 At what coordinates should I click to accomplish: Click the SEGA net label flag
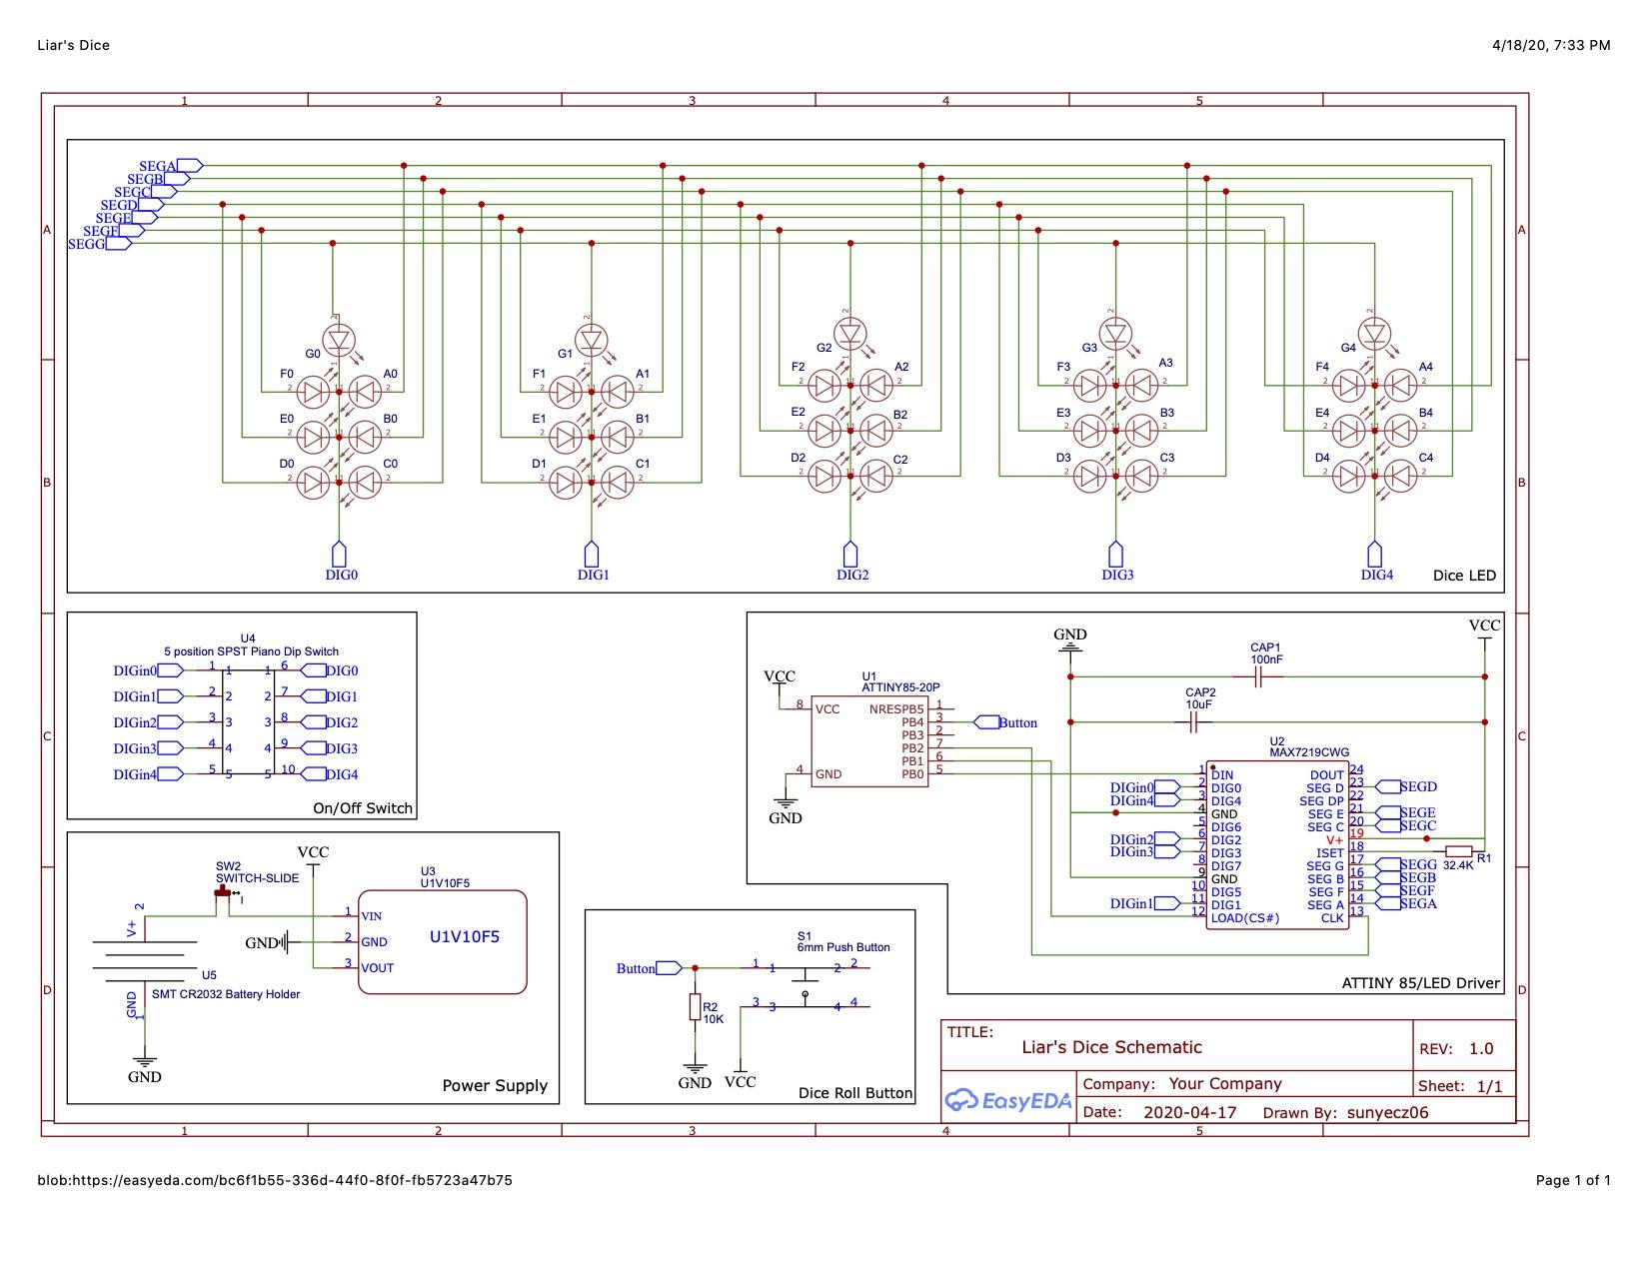[160, 162]
